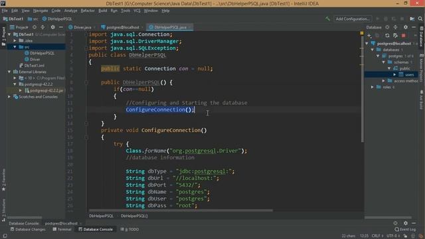Open the Event Log button
This screenshot has height=239, width=425.
405,229
